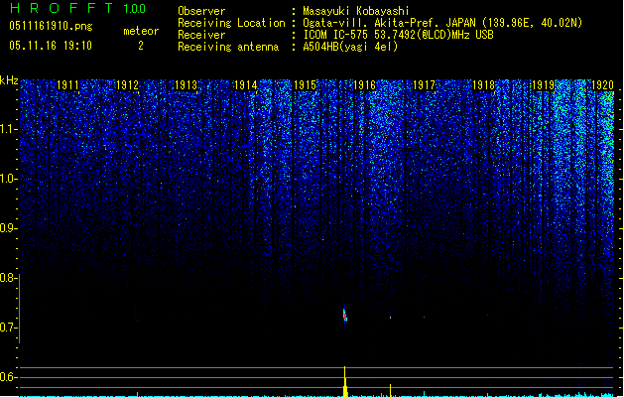624x397 pixels.
Task: Click the meteor count label
Action: pos(141,31)
